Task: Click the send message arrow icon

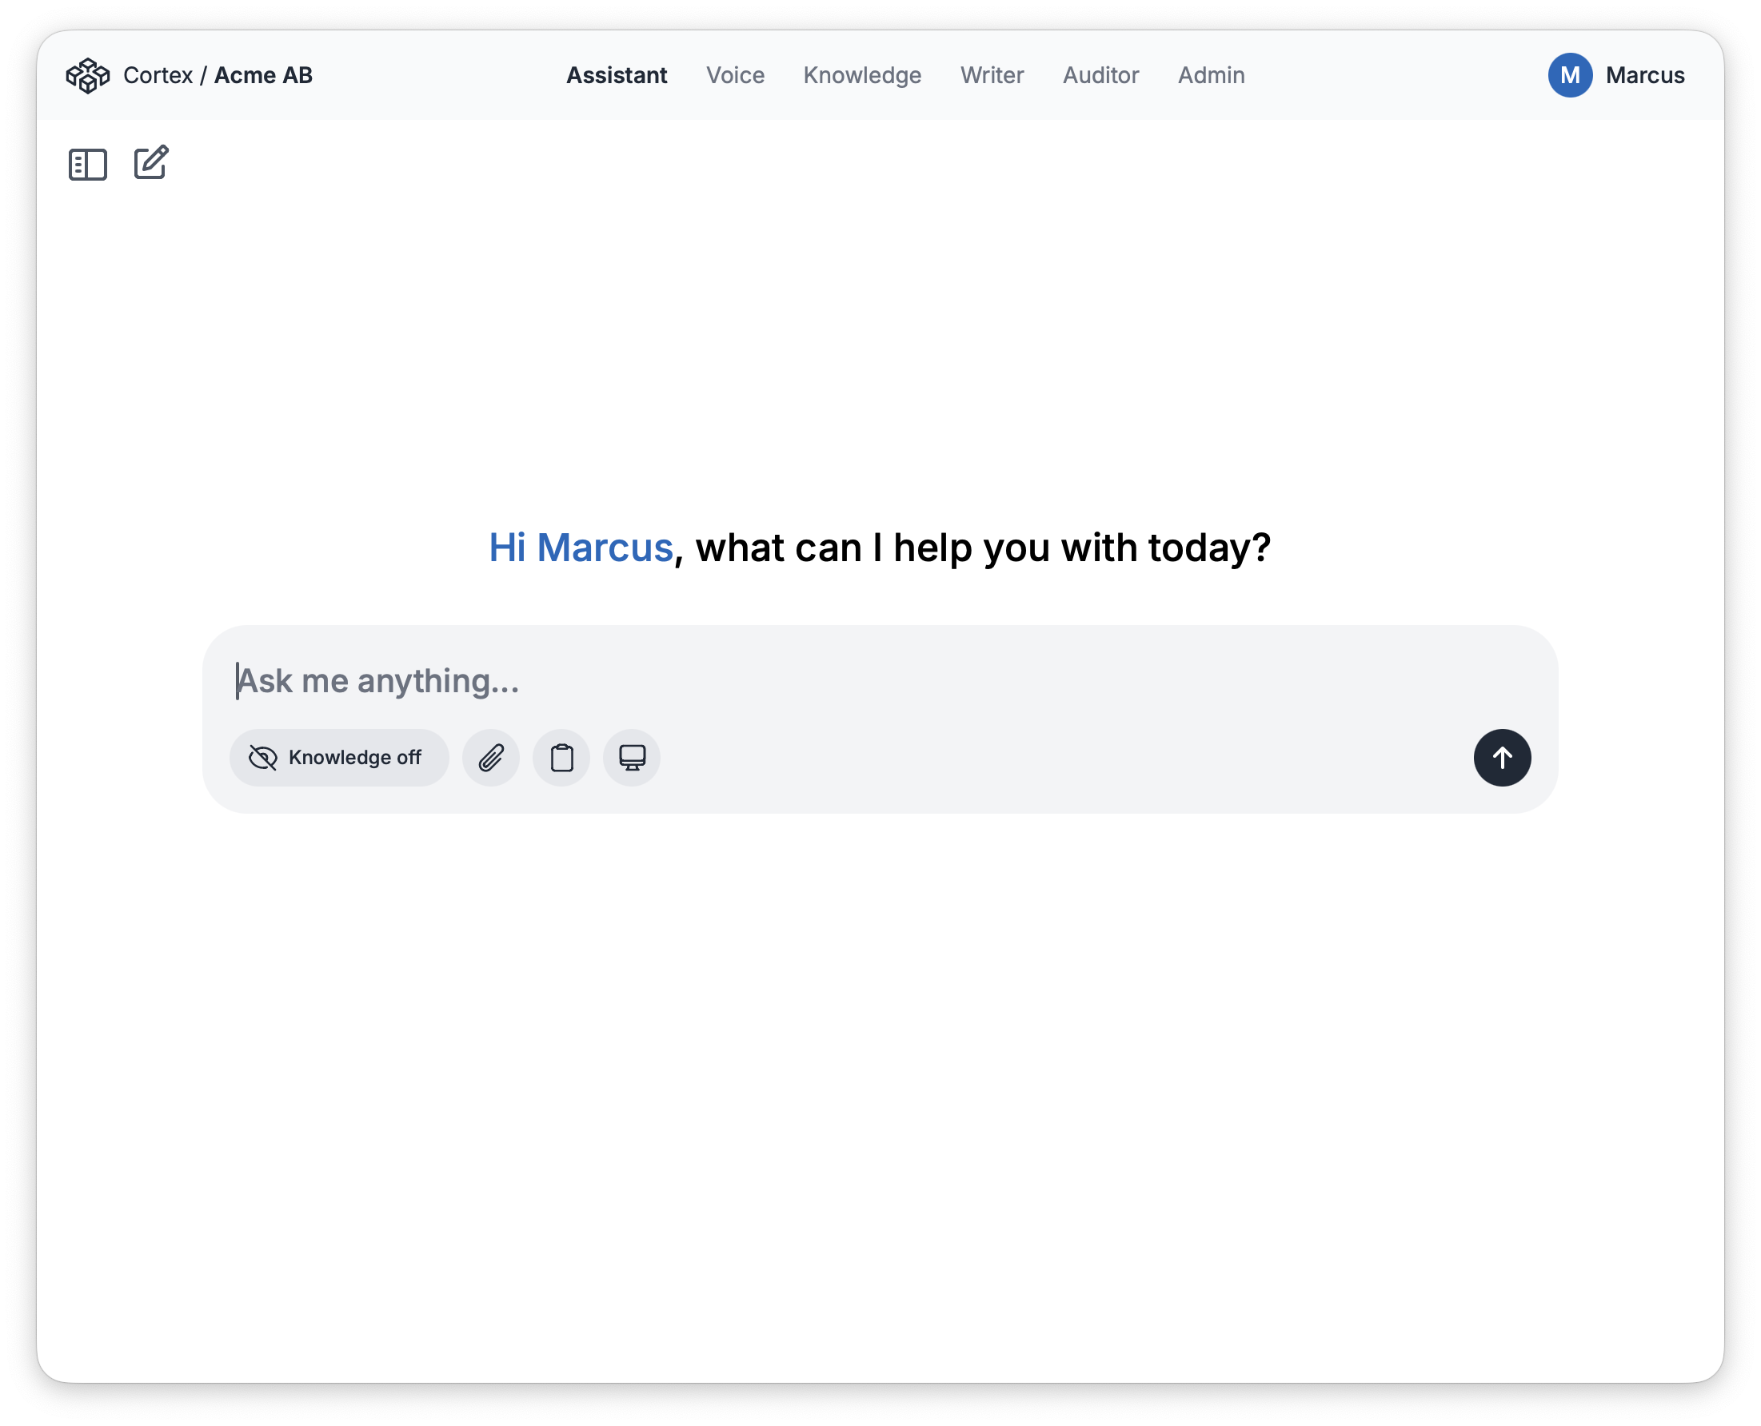Action: pos(1500,757)
